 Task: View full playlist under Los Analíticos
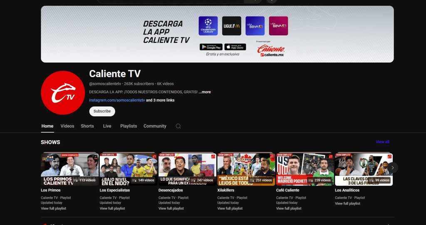(x=347, y=203)
